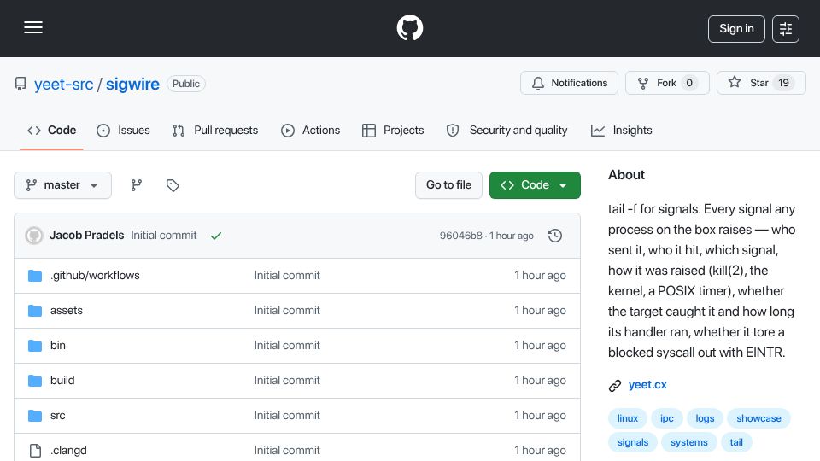820x461 pixels.
Task: Open Jacob Pradels author link
Action: (87, 236)
